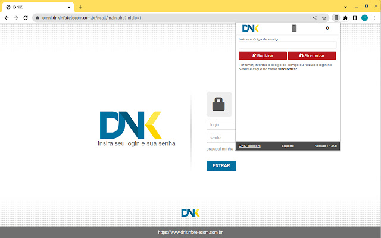The height and width of the screenshot is (238, 381).
Task: Go back with the browser back arrow
Action: [7, 18]
